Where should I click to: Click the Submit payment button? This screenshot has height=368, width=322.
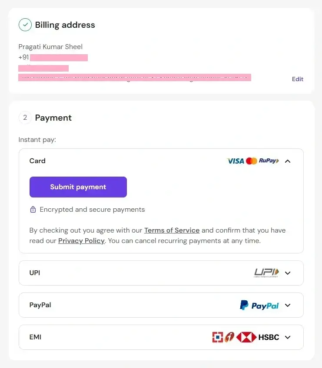point(78,187)
